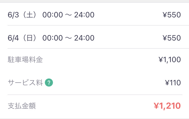Tap the 支払金額 label
Screen dimensions: 189x119
pyautogui.click(x=22, y=106)
